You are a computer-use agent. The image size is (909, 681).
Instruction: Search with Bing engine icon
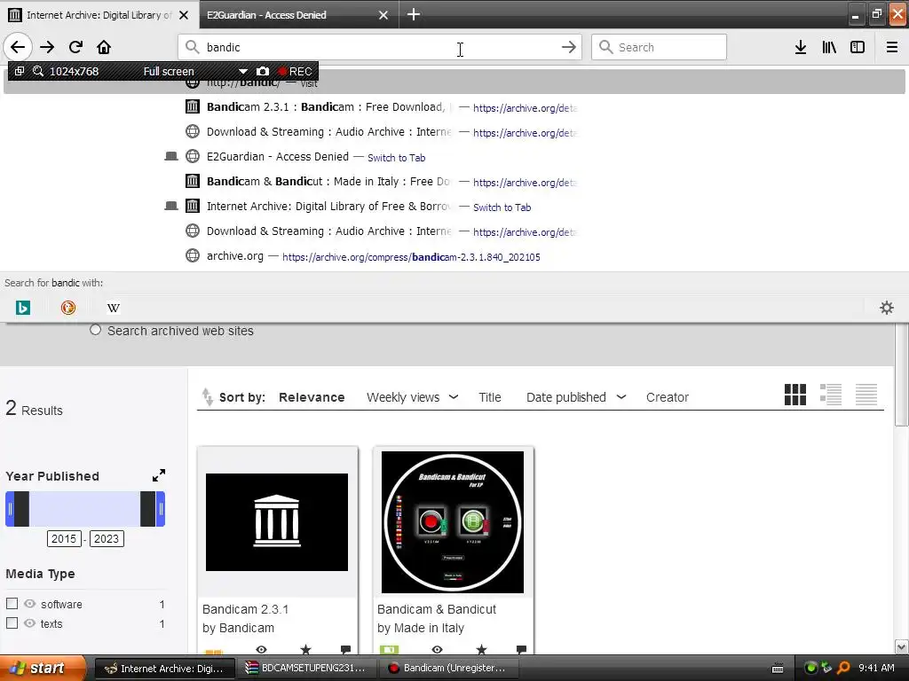(x=22, y=308)
